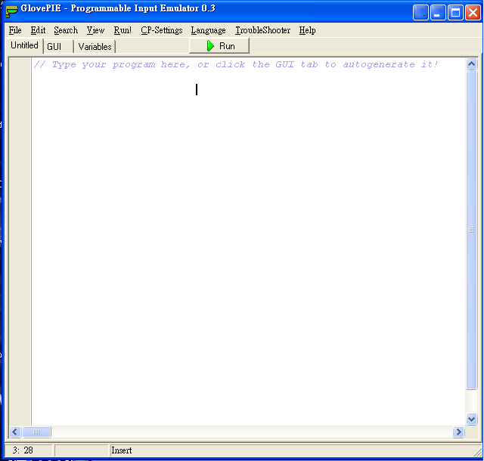This screenshot has height=461, width=484.
Task: Click the horizontal scrollbar left arrow
Action: click(x=15, y=432)
